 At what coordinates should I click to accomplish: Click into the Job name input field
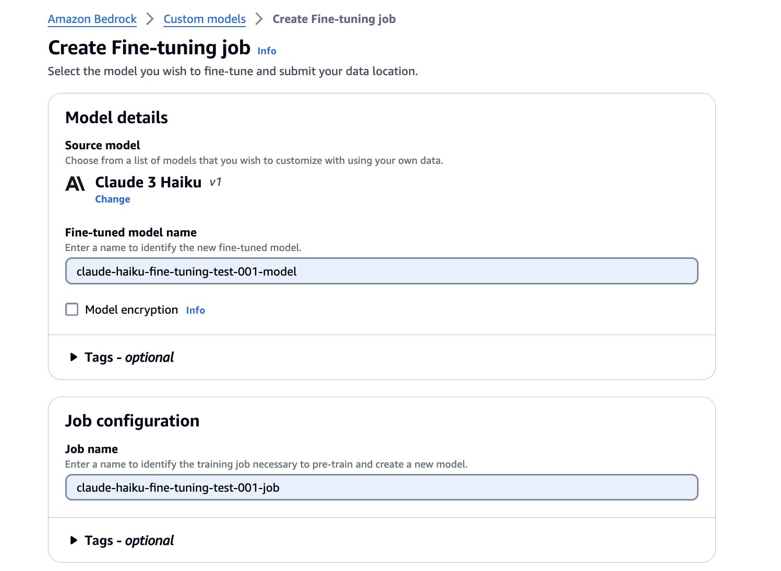click(x=381, y=488)
